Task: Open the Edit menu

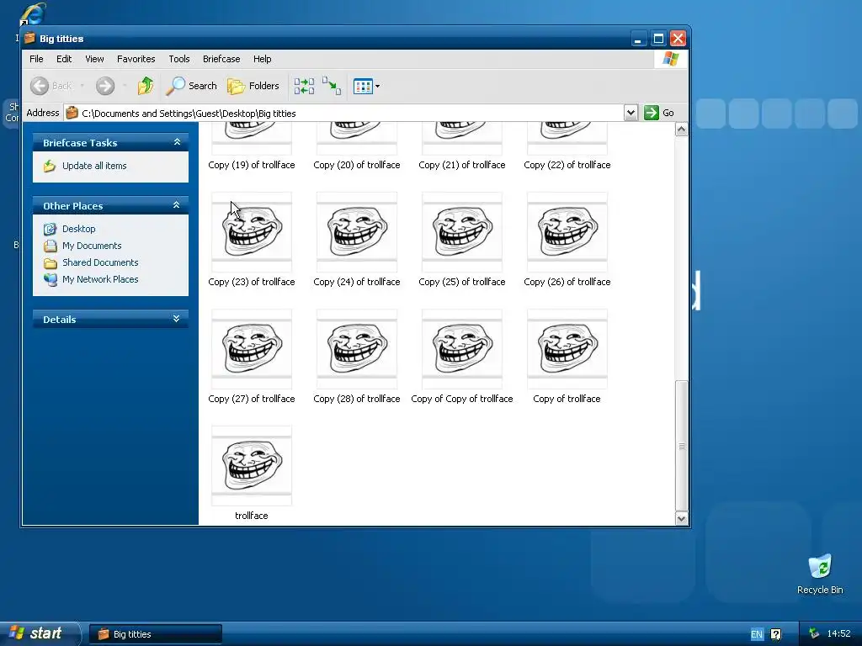Action: click(64, 59)
